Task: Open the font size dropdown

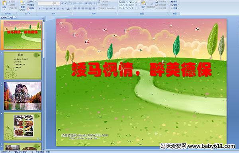Action: 59,3
